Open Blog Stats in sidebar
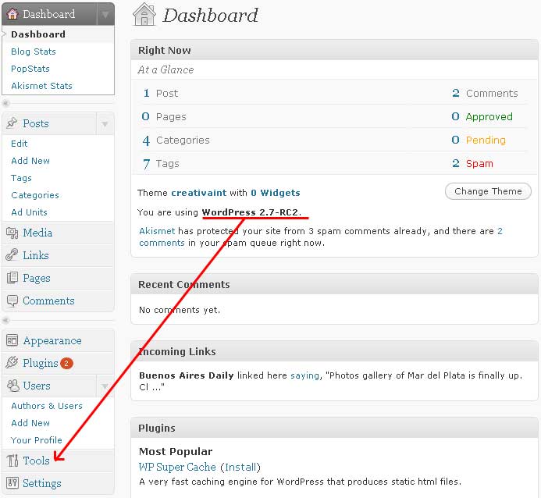 pyautogui.click(x=33, y=52)
